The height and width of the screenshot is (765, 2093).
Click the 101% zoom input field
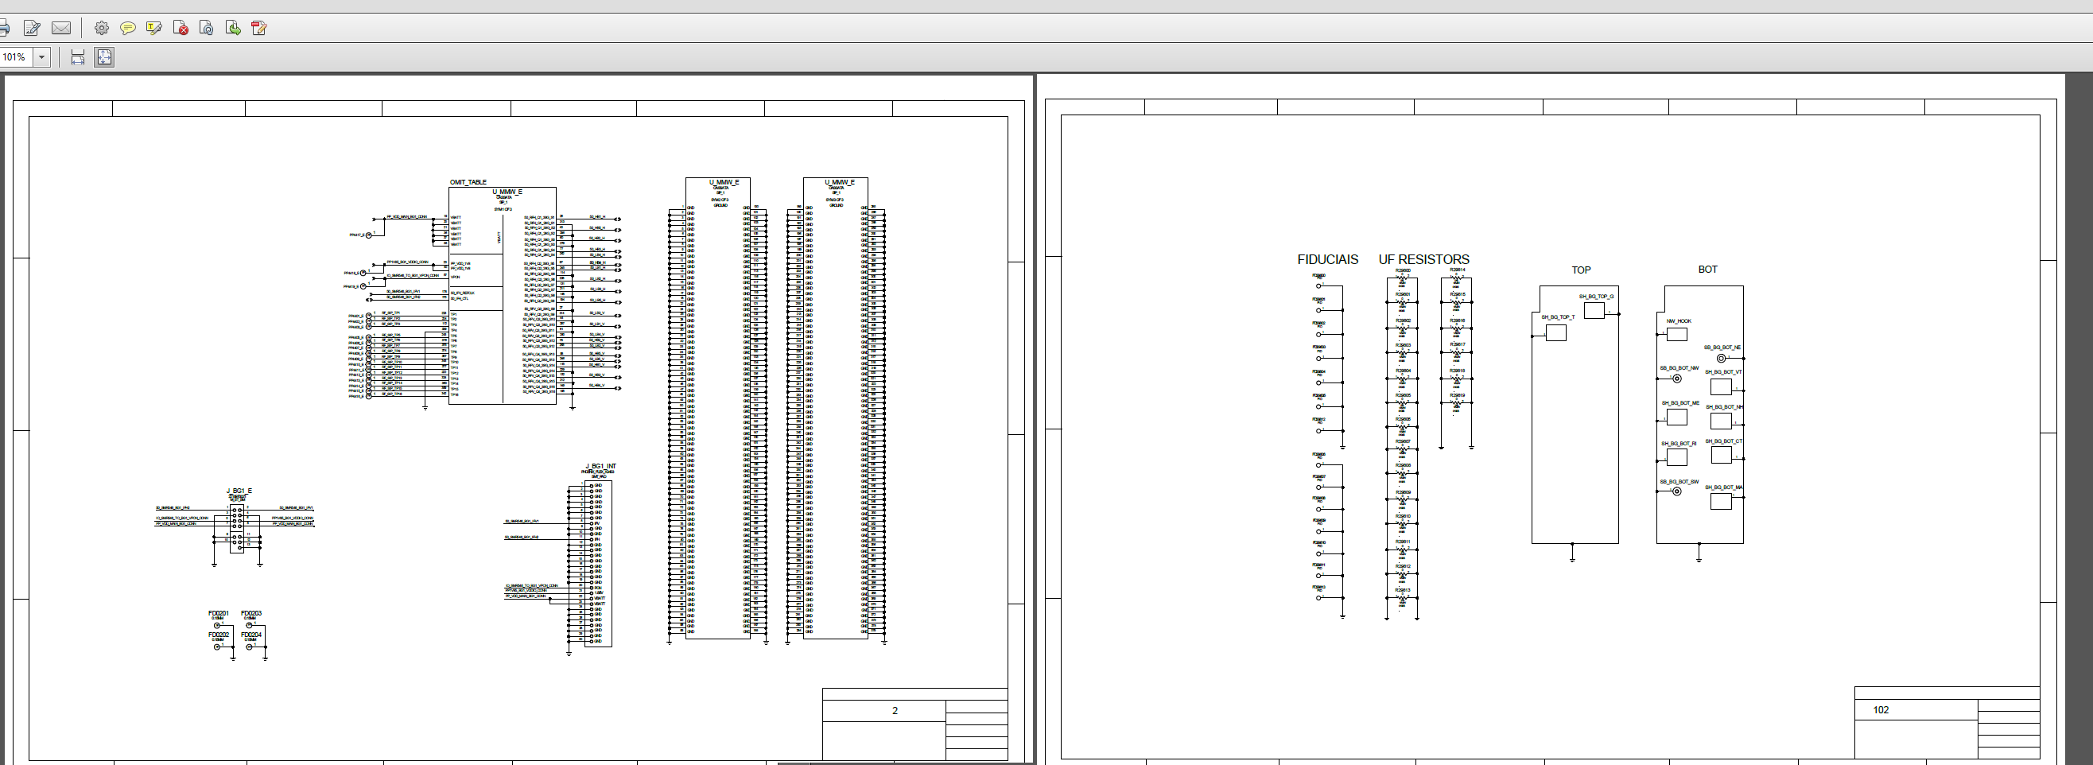click(14, 56)
